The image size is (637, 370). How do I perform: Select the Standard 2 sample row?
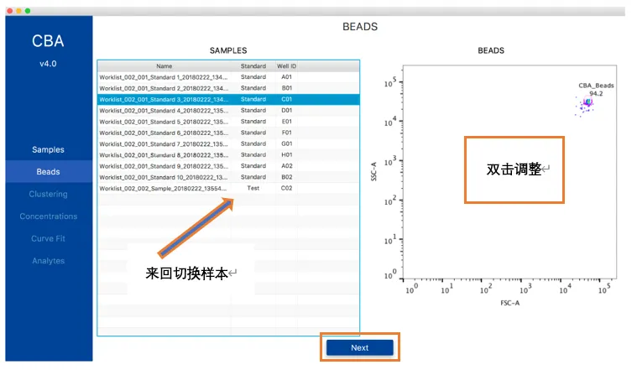click(164, 87)
